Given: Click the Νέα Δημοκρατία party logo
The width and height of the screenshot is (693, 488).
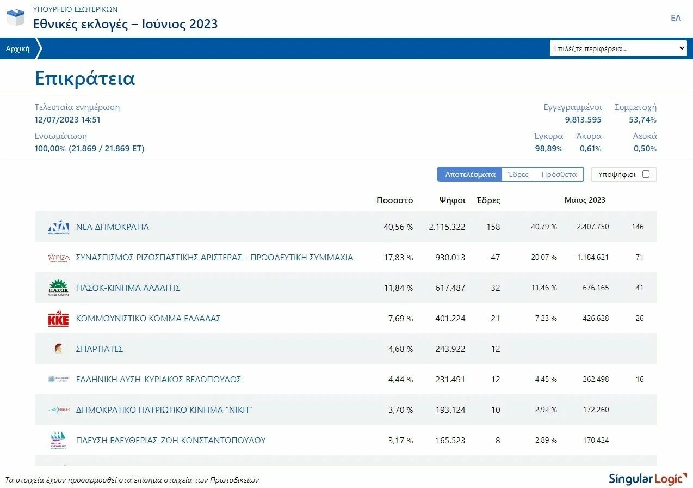Looking at the screenshot, I should tap(58, 227).
